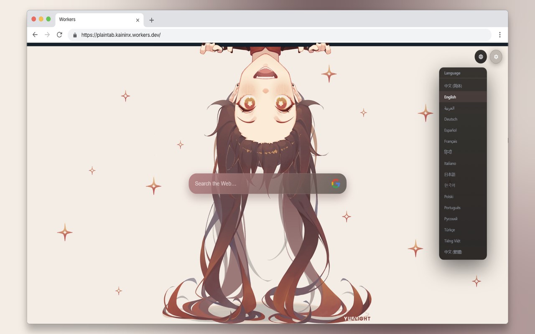Open settings with the gear icon
This screenshot has width=535, height=334.
pos(496,57)
